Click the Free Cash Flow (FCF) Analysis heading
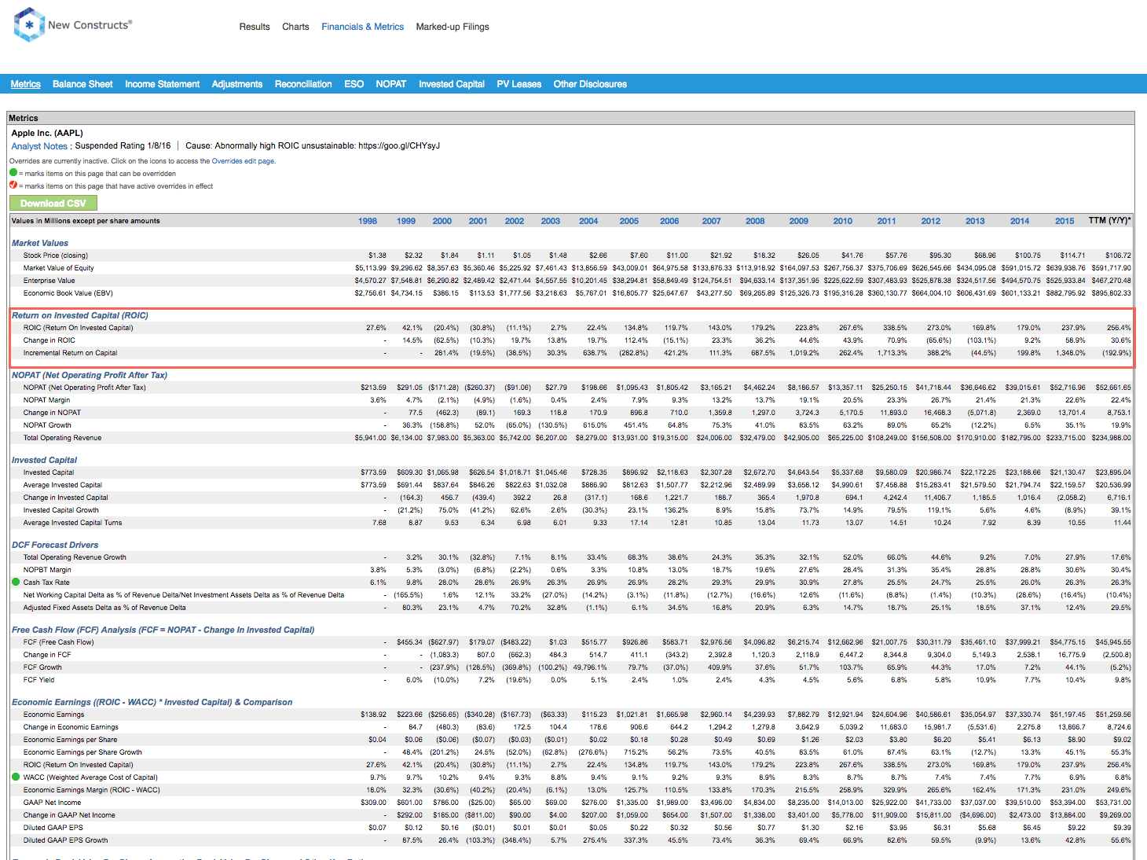 tap(163, 630)
